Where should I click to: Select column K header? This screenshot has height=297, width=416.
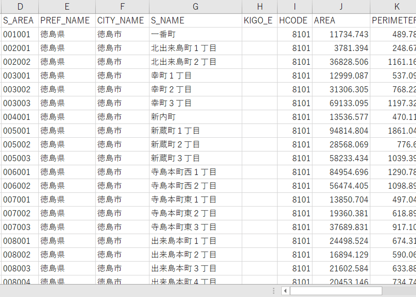(393, 7)
